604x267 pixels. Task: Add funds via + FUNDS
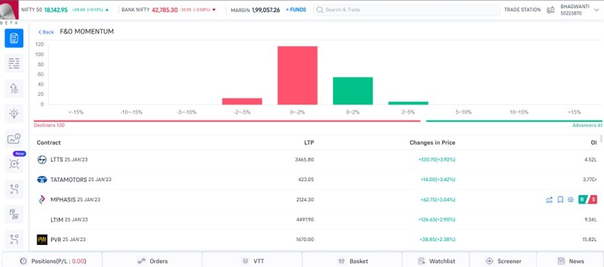296,10
